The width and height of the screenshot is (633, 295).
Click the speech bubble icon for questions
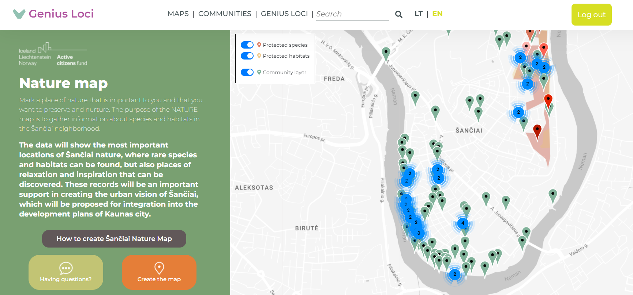coord(66,268)
